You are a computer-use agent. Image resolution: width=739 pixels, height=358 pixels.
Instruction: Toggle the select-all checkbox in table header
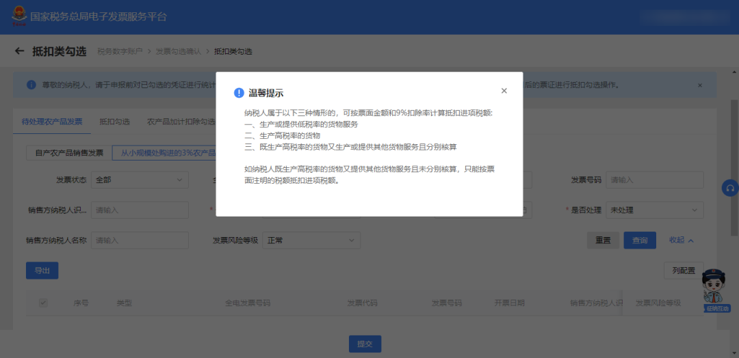[43, 303]
